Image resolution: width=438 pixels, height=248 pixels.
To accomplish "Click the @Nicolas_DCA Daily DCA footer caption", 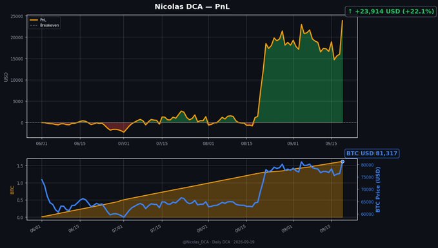I will click(219, 242).
